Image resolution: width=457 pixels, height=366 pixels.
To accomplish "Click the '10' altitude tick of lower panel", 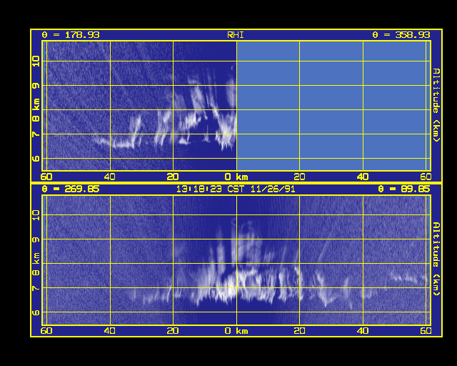I will (x=36, y=215).
